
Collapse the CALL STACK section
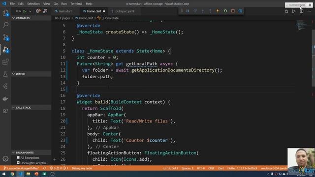point(31,108)
